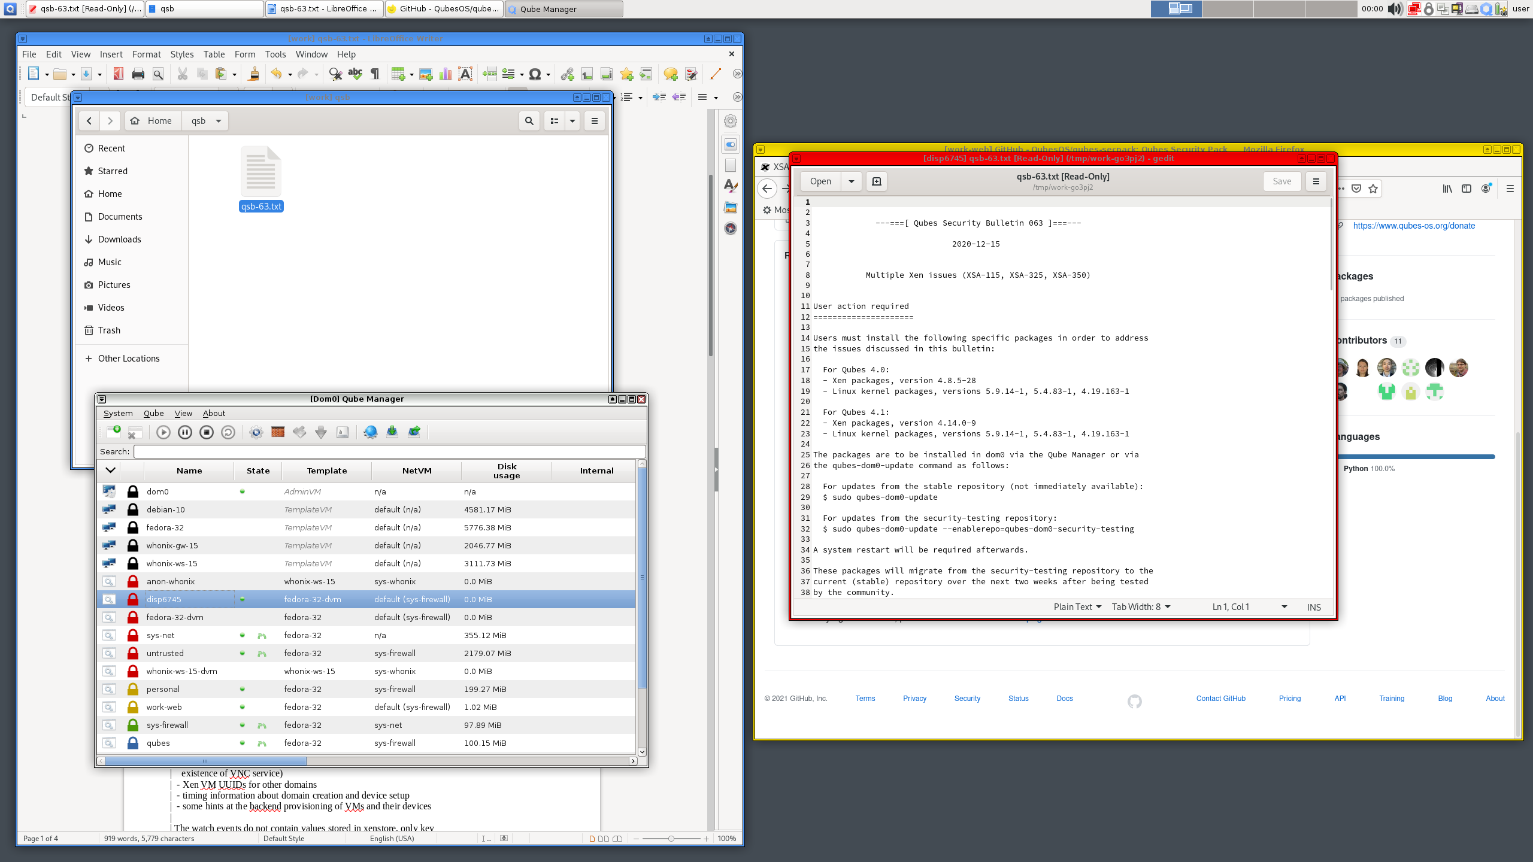Click the Shutdown qube icon
This screenshot has height=862, width=1533.
point(207,432)
